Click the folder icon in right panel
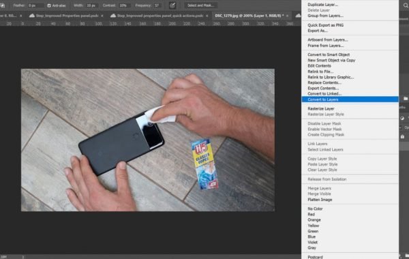409x259 pixels. click(x=406, y=99)
